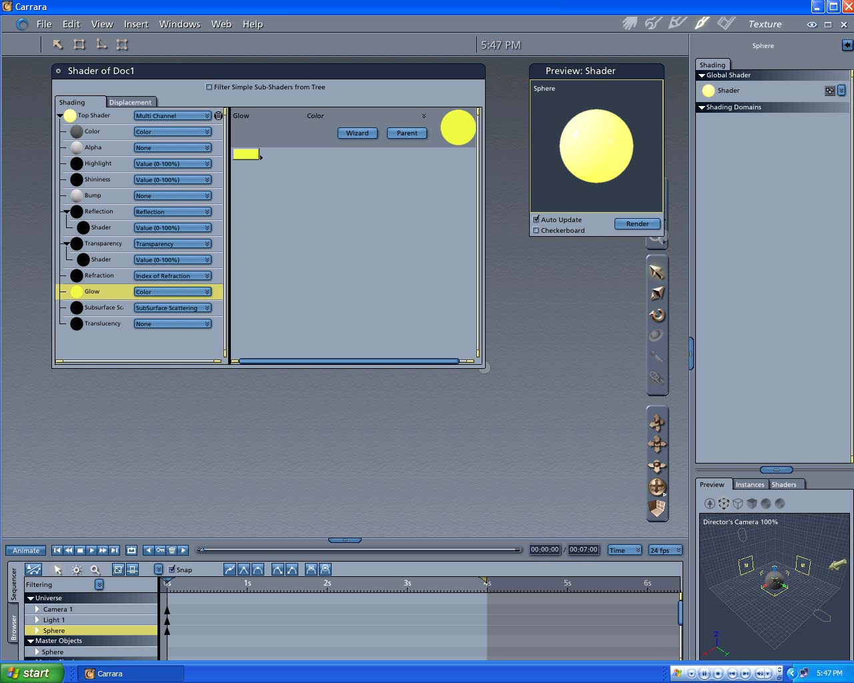Click the Windows Start button
Image resolution: width=854 pixels, height=683 pixels.
[31, 673]
